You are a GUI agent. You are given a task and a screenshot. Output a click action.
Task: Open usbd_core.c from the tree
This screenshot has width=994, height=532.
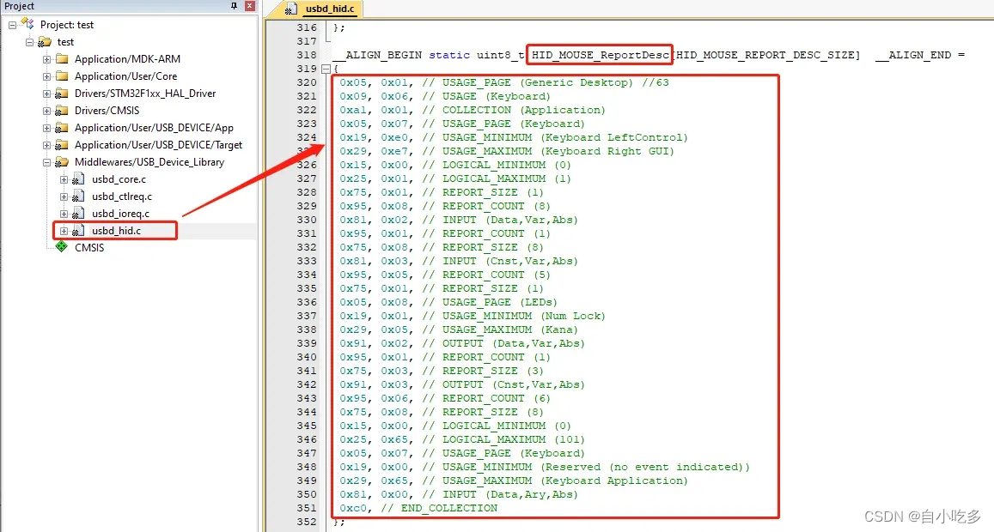tap(119, 179)
